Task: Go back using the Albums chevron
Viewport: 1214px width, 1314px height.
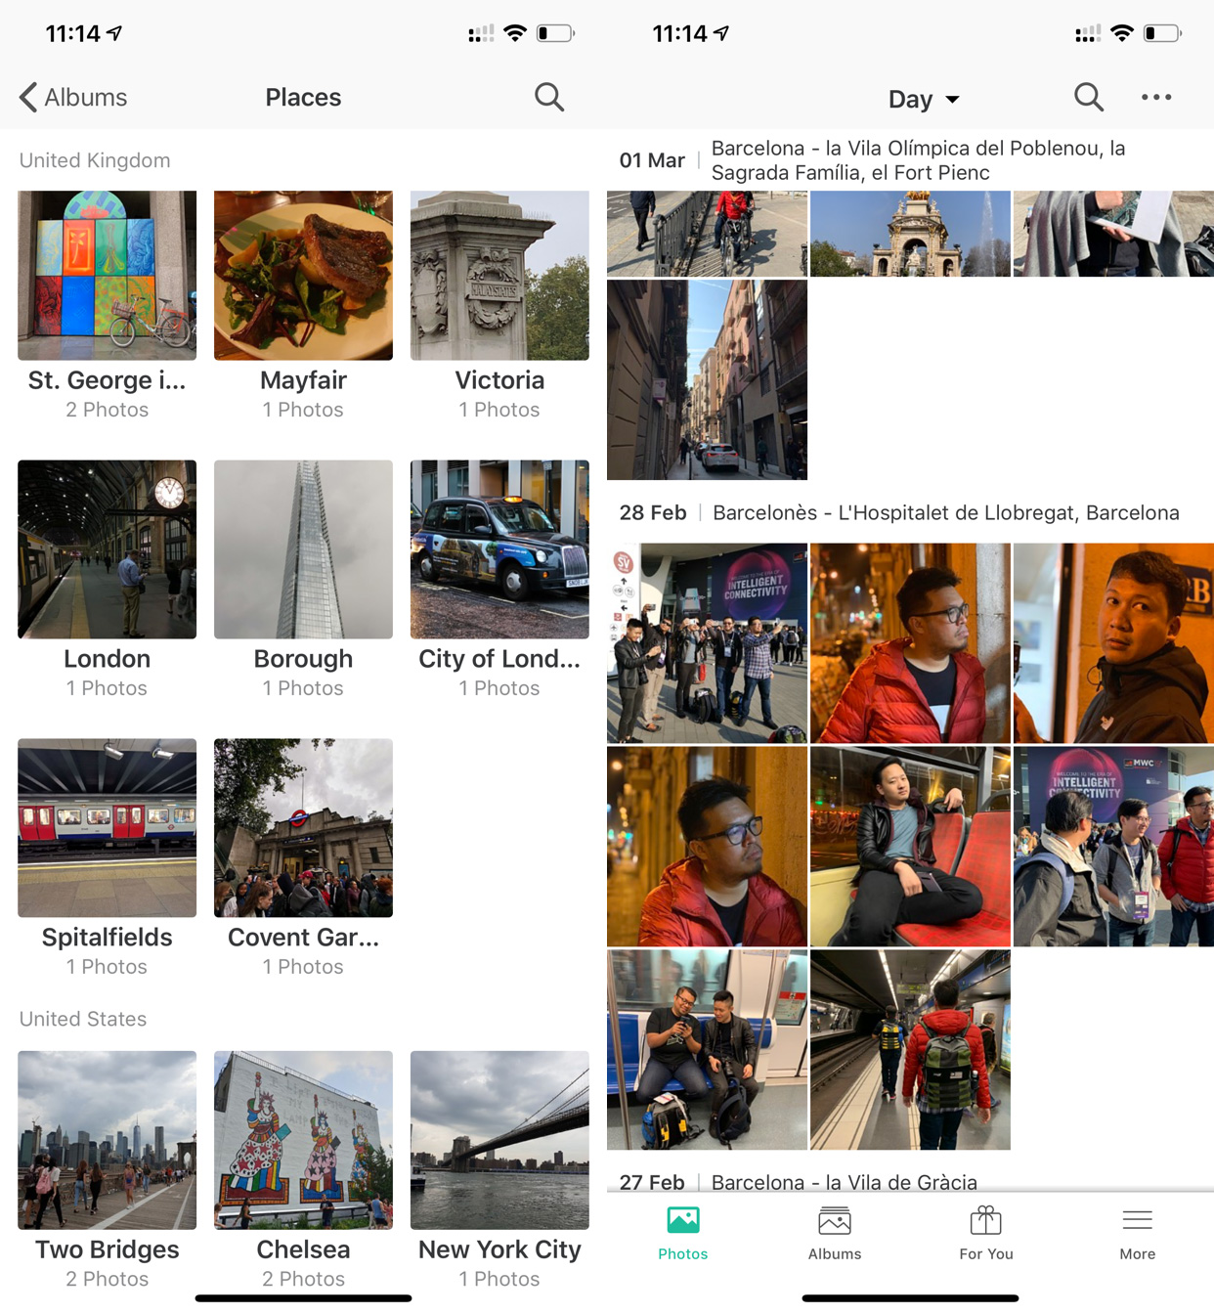Action: [x=28, y=97]
